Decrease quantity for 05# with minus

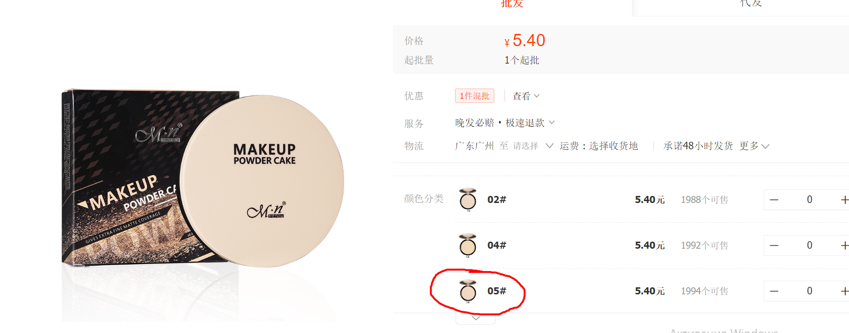pos(774,291)
